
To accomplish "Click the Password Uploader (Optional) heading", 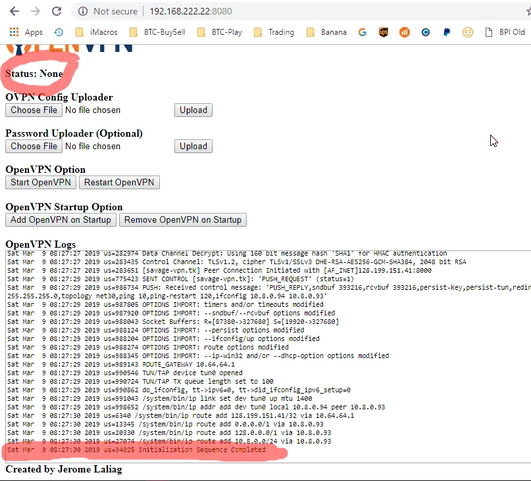I will click(x=74, y=133).
